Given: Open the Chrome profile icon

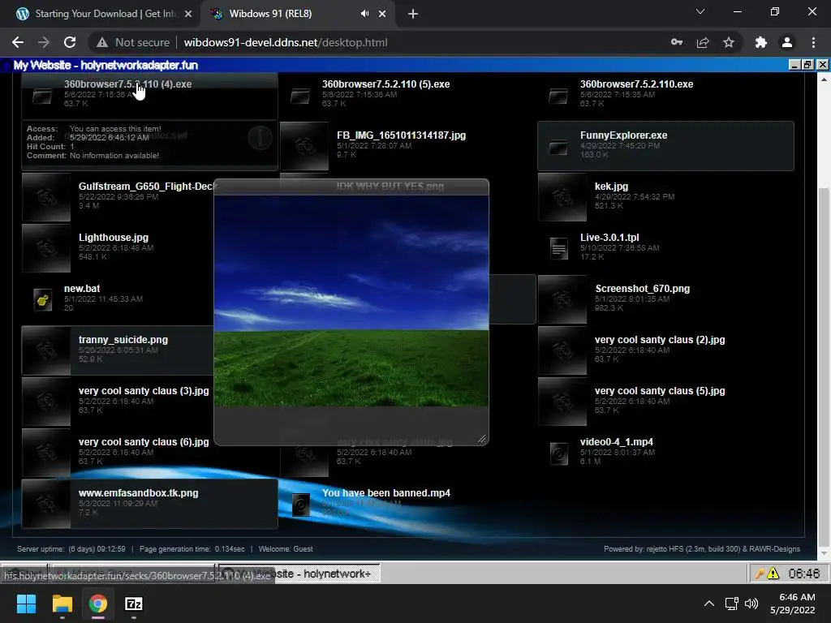Looking at the screenshot, I should (x=787, y=42).
